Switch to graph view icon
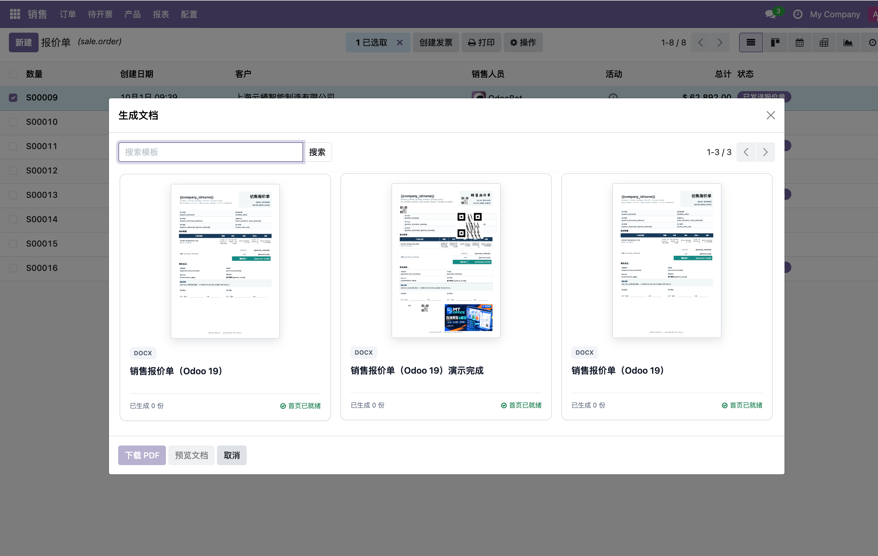878x556 pixels. pos(848,43)
